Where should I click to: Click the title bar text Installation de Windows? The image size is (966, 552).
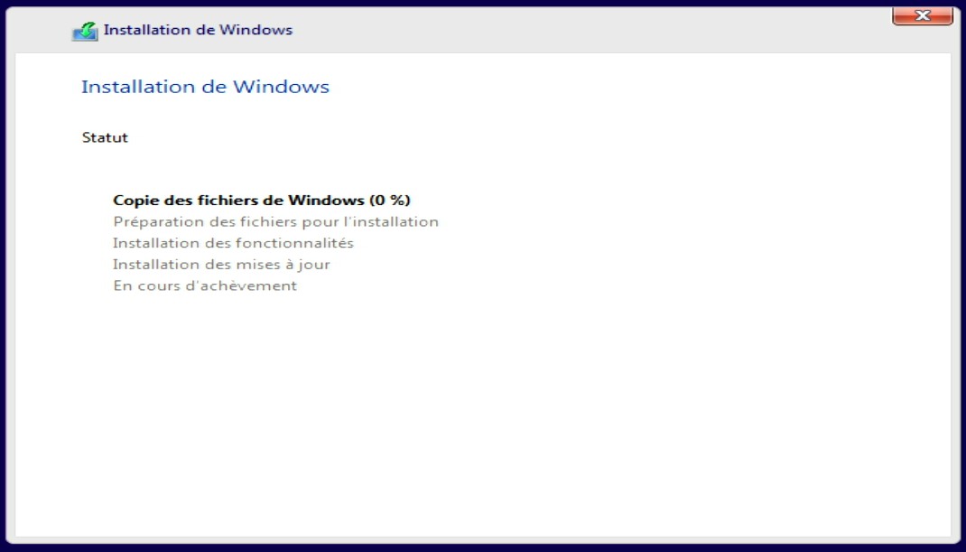tap(198, 30)
